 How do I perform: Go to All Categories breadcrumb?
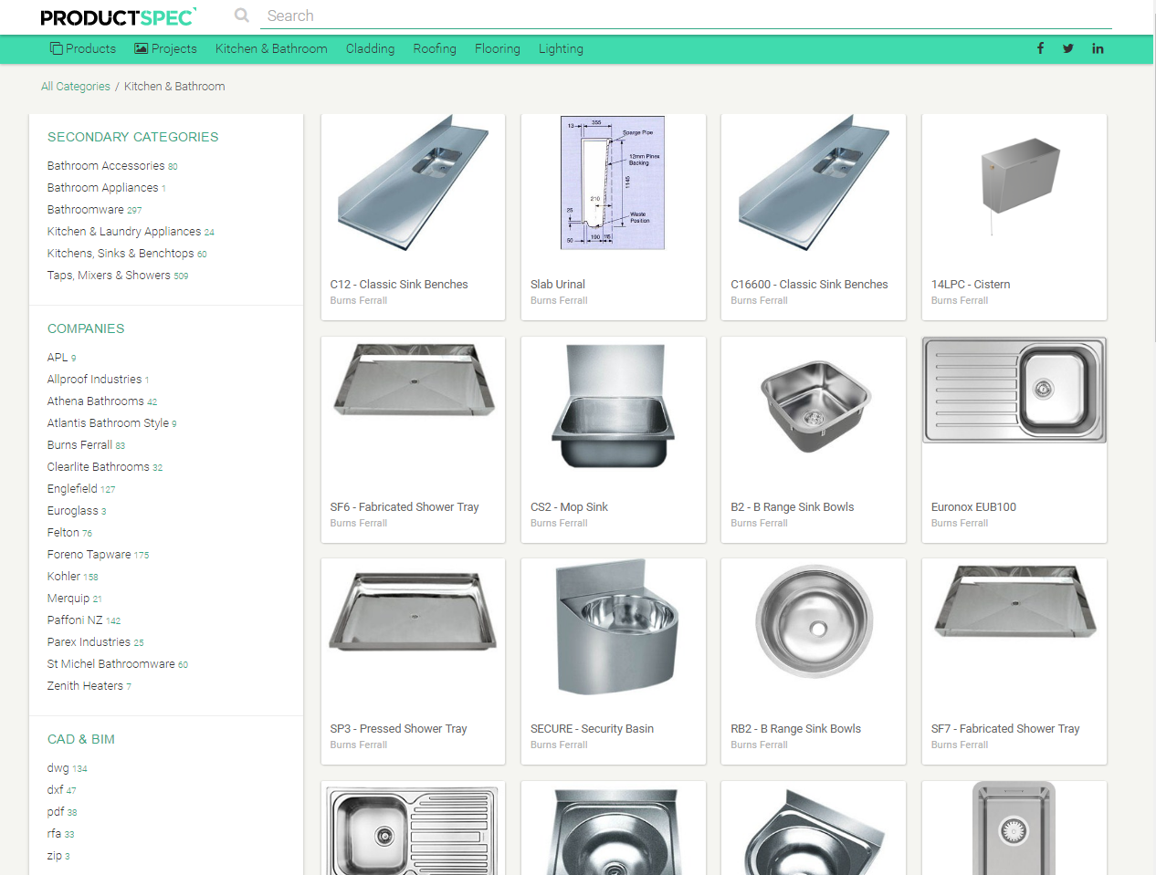coord(76,87)
